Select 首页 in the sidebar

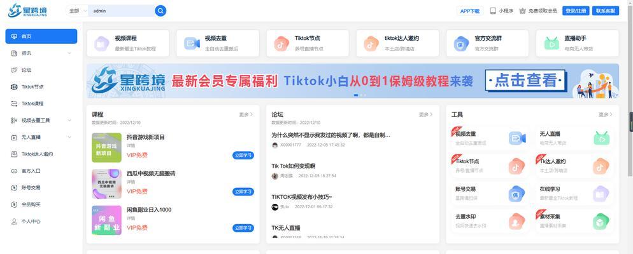point(41,36)
